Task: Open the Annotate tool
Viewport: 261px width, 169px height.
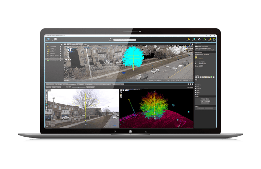Action: [194, 39]
